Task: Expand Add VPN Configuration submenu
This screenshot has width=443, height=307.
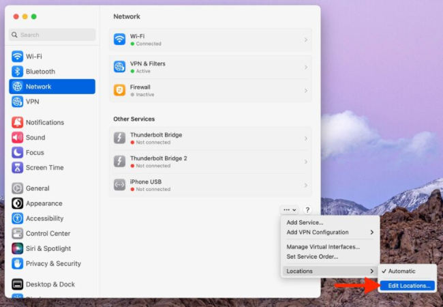Action: point(371,233)
